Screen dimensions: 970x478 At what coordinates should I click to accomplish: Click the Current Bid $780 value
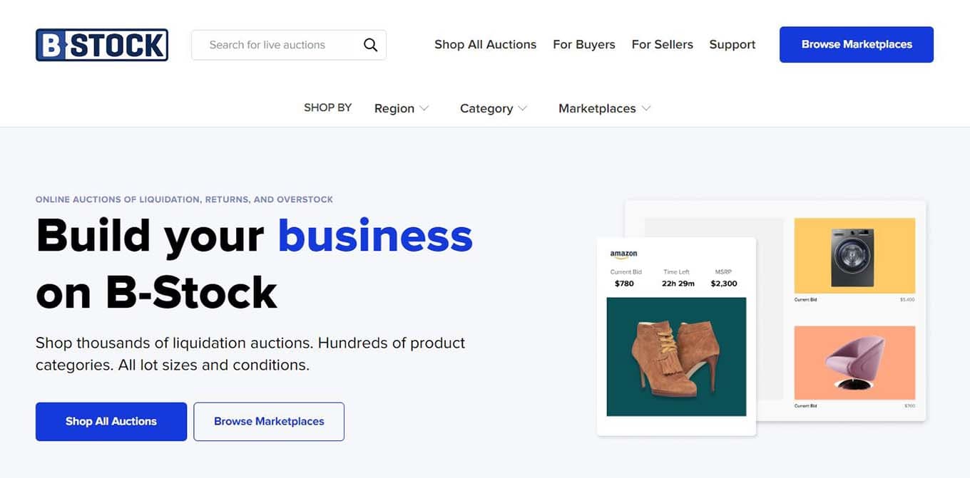click(624, 284)
